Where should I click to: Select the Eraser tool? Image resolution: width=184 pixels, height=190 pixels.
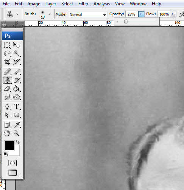tap(7, 89)
